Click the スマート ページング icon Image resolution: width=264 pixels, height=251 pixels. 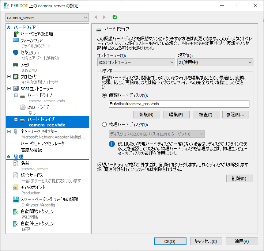tap(16, 199)
